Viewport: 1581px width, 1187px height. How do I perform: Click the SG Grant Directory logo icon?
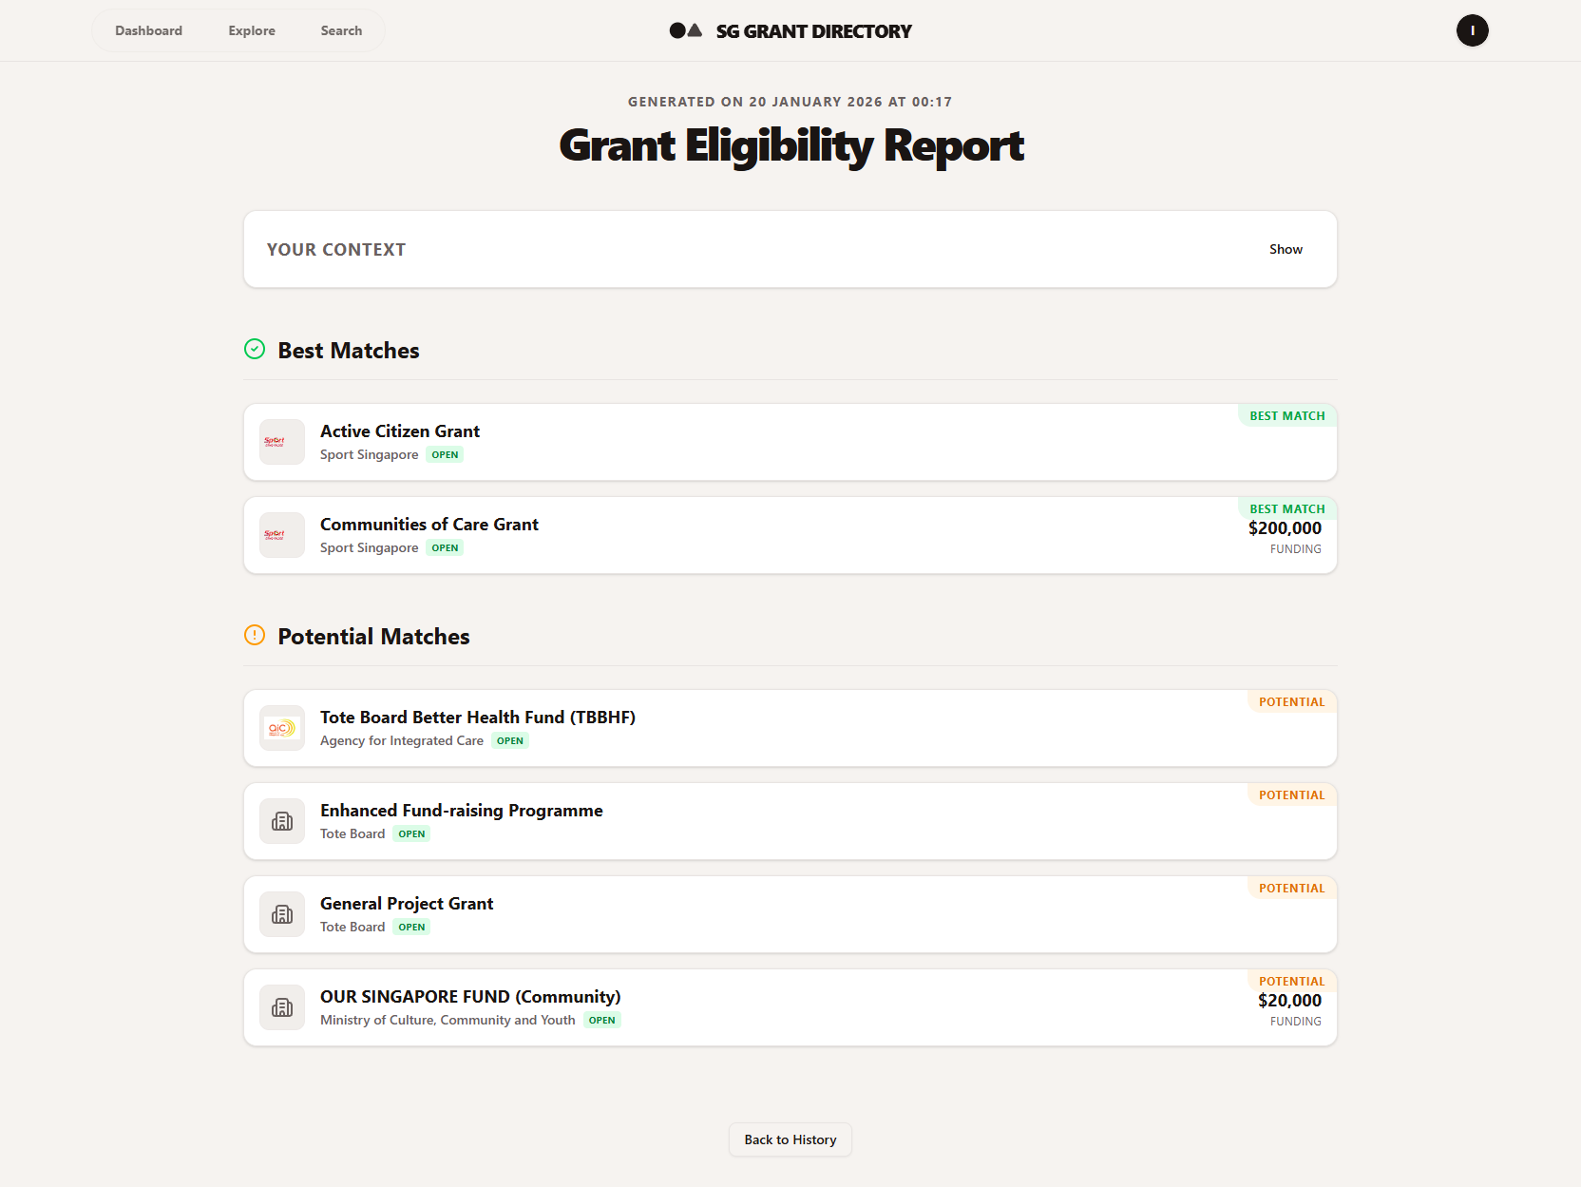[x=686, y=30]
